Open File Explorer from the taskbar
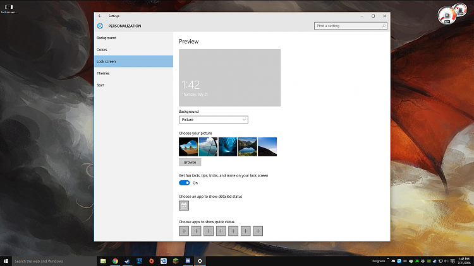Viewport: 474px width, 266px height. point(103,261)
